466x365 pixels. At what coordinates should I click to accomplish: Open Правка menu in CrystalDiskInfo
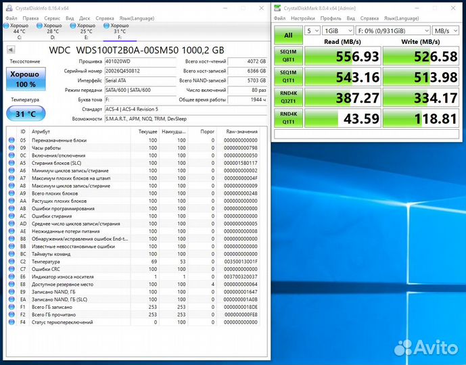point(30,18)
